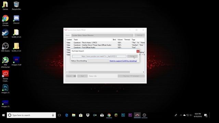The image size is (219, 123).
Task: Click the Volume column header
Action: [x=120, y=40]
